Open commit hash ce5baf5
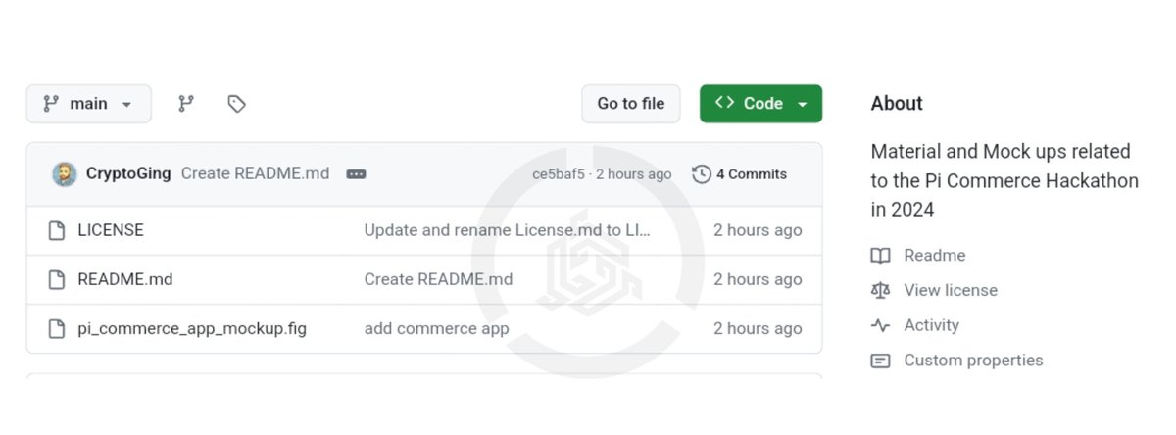 [558, 174]
